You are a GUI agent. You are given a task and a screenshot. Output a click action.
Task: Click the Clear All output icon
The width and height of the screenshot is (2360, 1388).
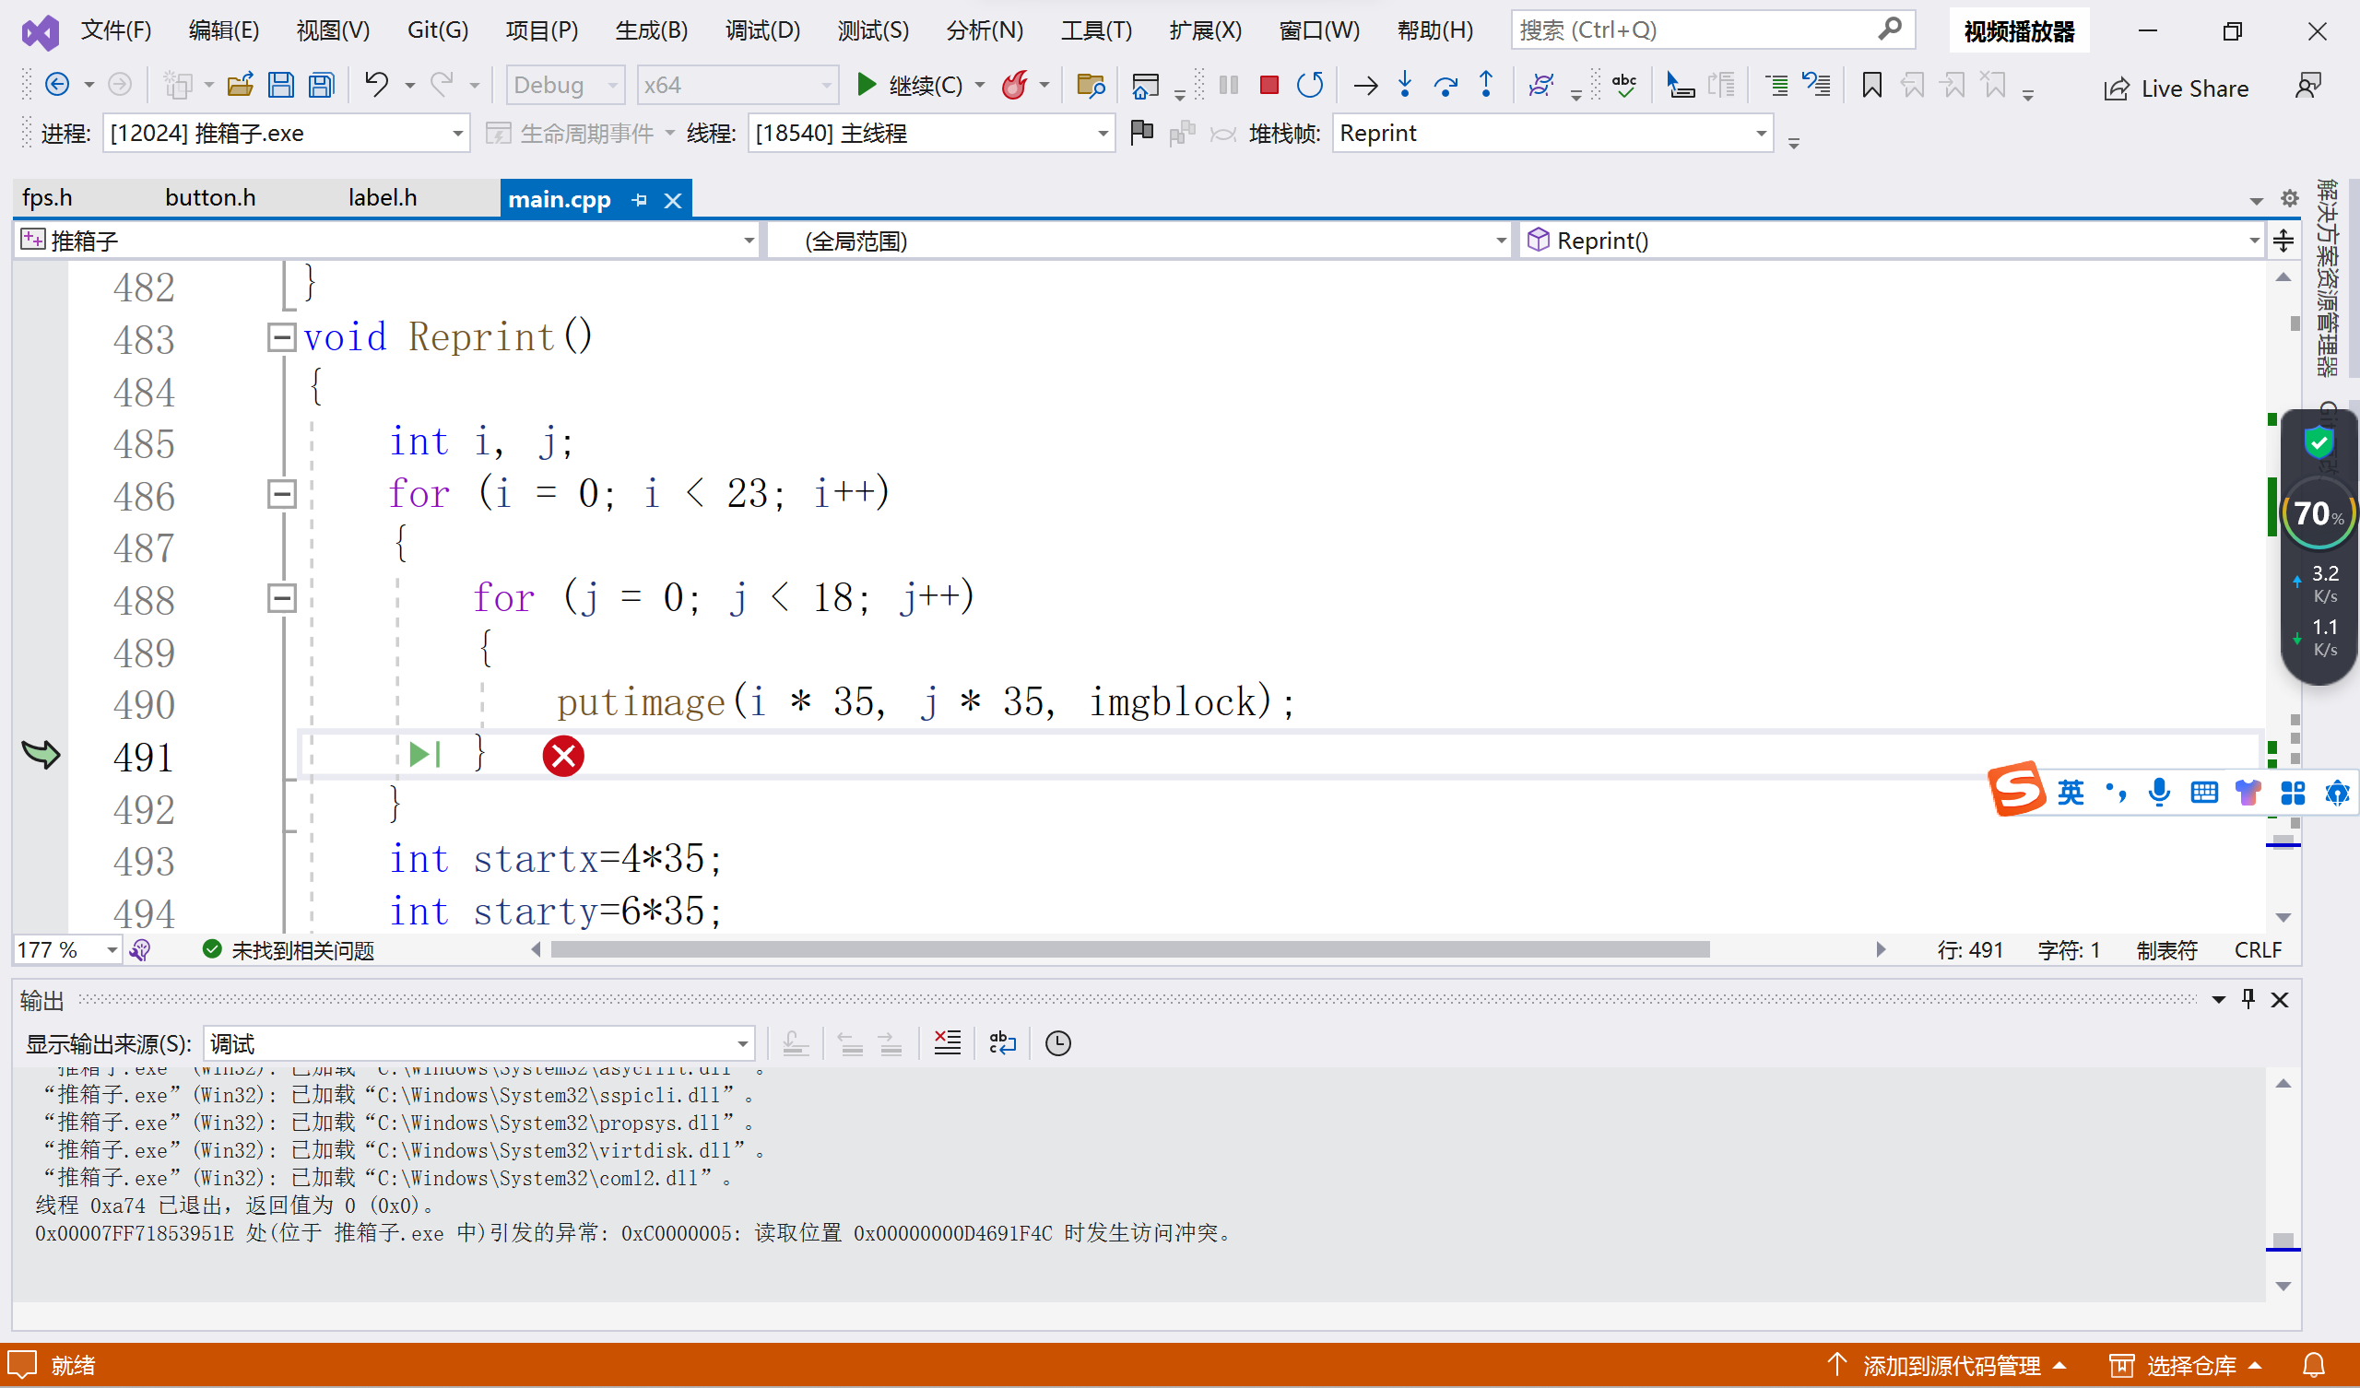947,1042
